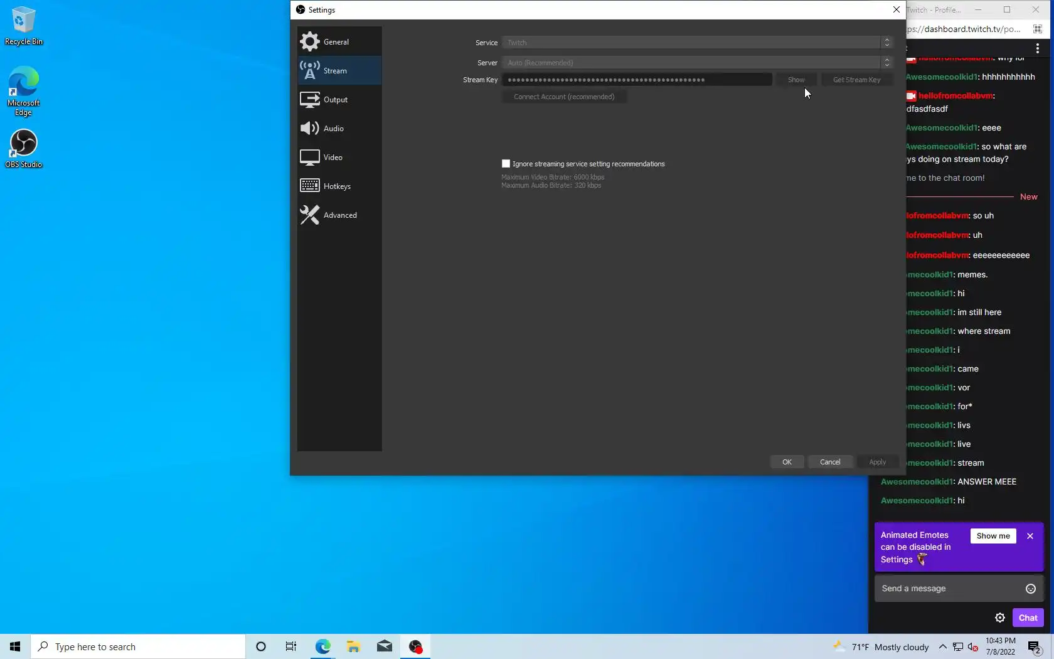
Task: Open Twitch chat settings gear icon
Action: [1000, 618]
